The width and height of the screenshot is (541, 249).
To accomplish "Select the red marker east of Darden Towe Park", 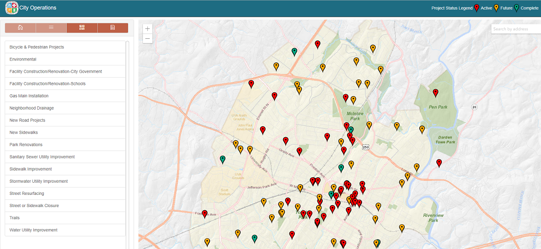I will pyautogui.click(x=439, y=163).
